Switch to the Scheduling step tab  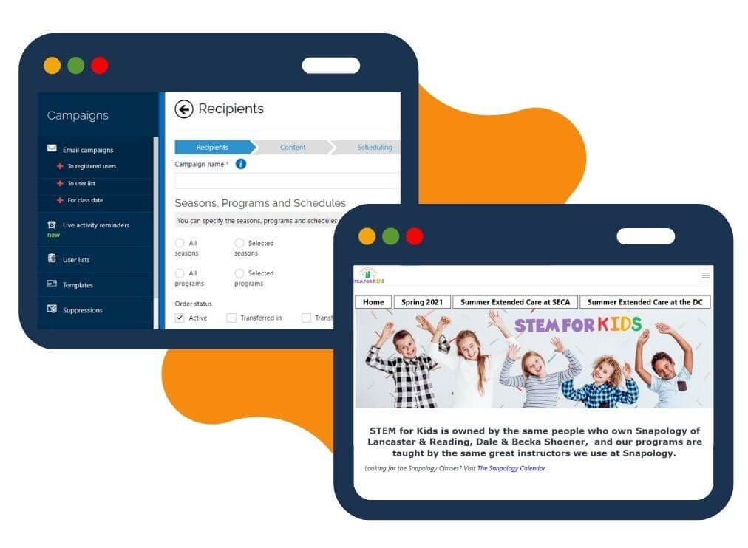(367, 147)
